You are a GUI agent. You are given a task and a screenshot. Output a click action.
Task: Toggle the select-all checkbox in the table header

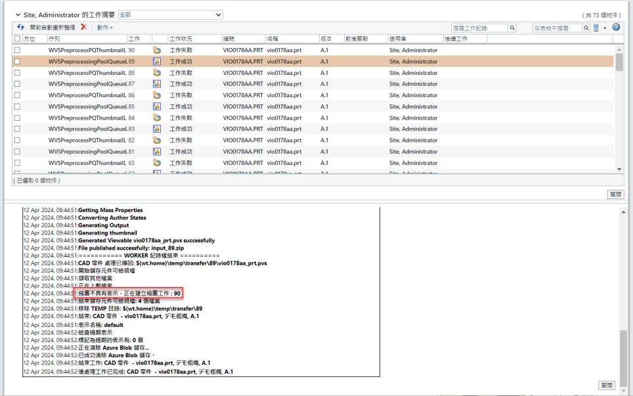tap(17, 39)
